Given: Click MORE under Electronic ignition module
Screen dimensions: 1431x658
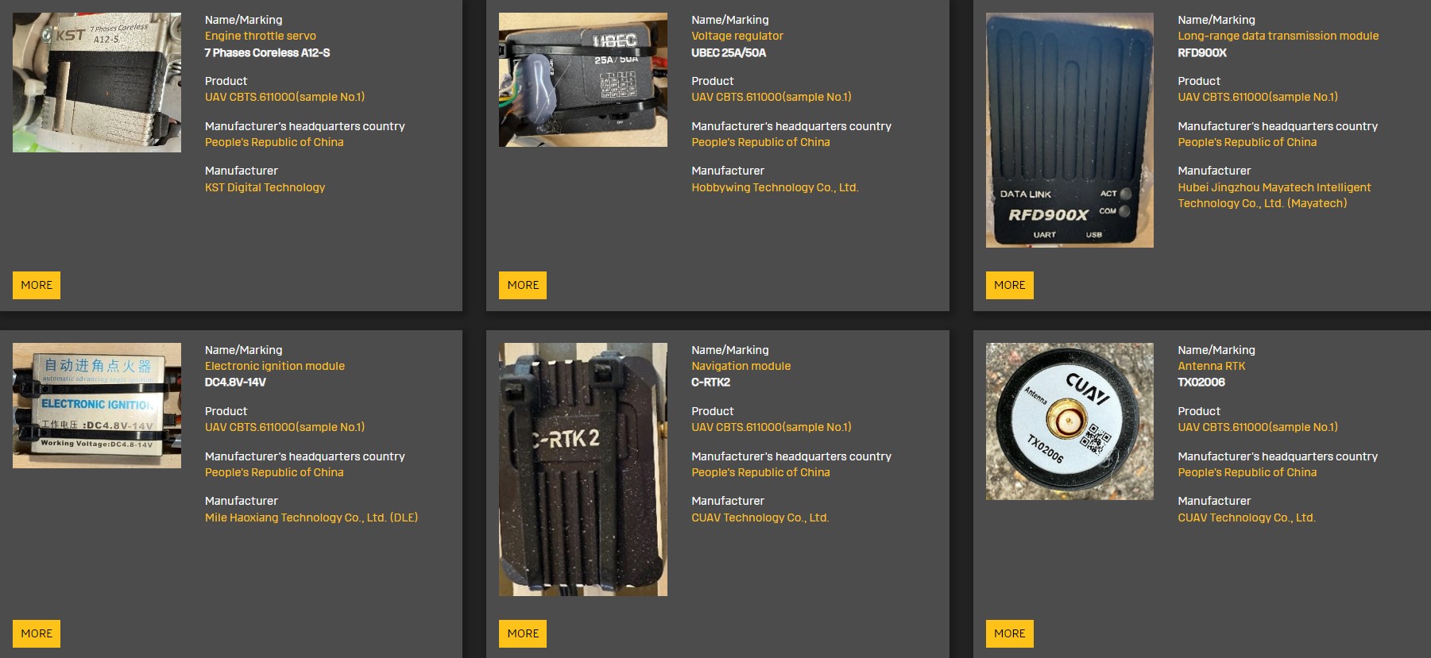Looking at the screenshot, I should click(37, 633).
